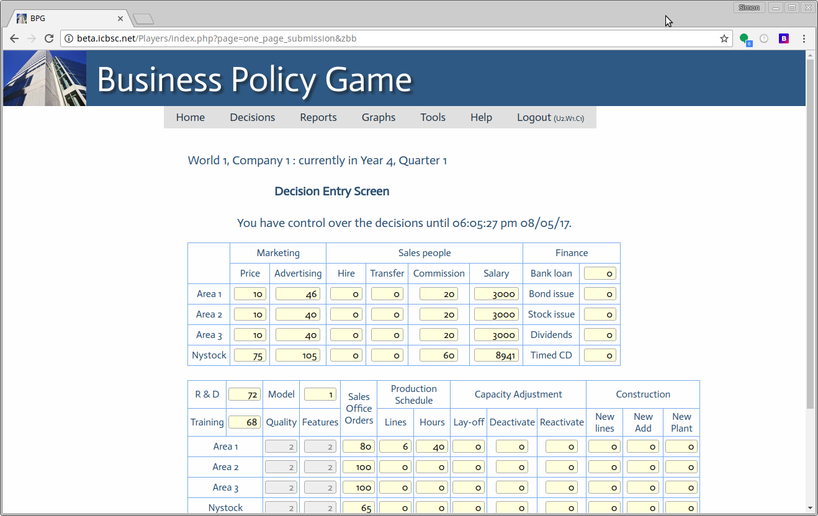Click the green extension icon in the toolbar
Viewport: 818px width, 516px height.
coord(745,38)
